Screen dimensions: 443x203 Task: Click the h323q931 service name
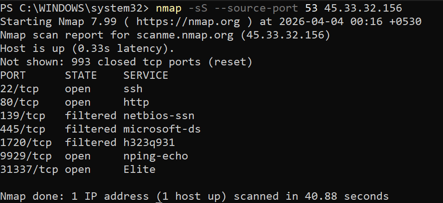click(149, 142)
